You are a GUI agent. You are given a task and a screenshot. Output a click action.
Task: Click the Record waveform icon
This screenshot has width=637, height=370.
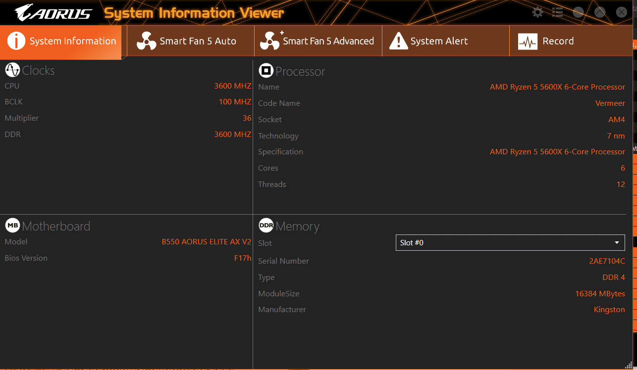528,42
